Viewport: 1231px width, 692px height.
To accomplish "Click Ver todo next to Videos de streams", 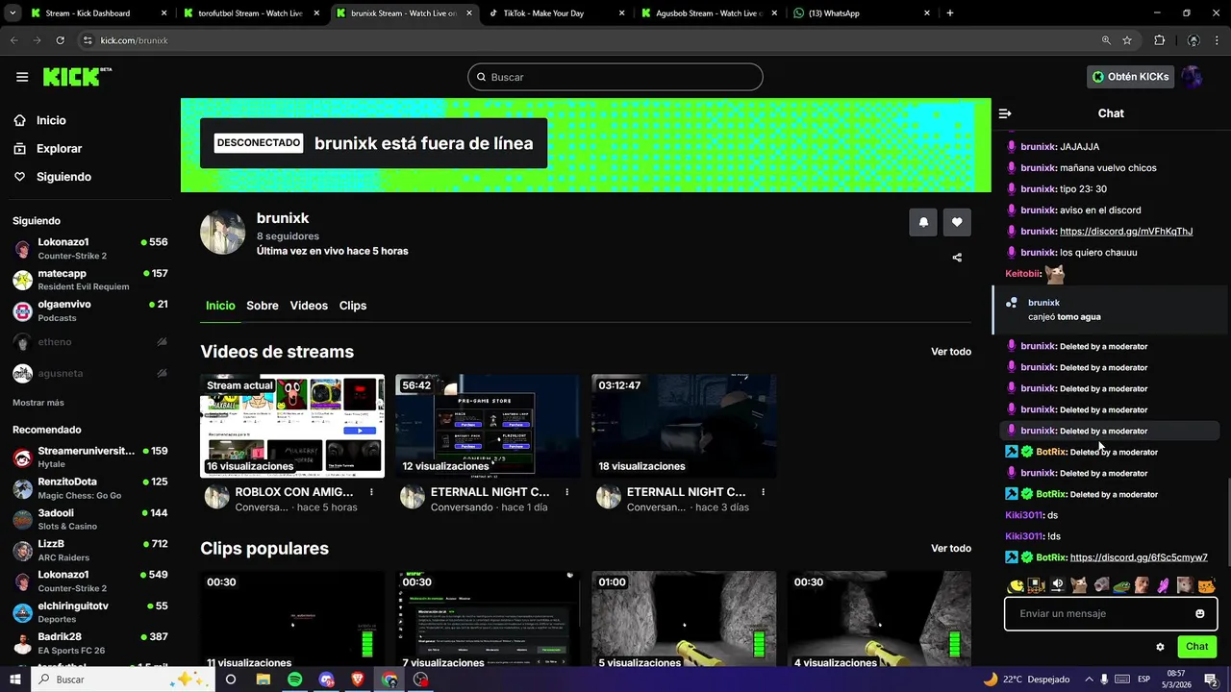I will pyautogui.click(x=951, y=352).
